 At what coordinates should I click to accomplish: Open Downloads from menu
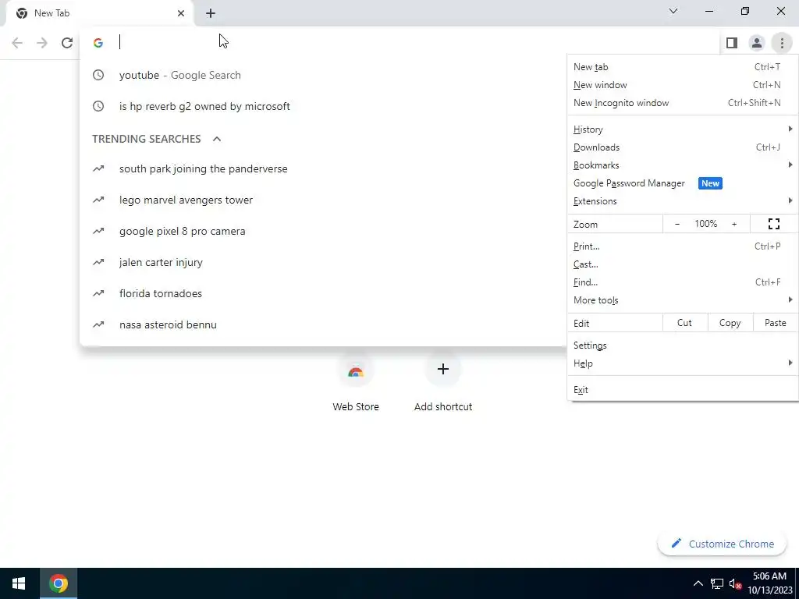tap(682, 147)
